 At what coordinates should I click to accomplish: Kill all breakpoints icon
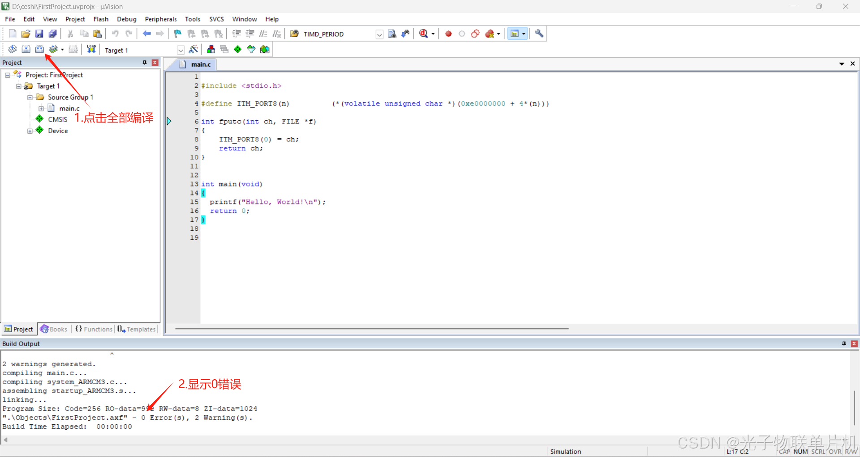490,34
